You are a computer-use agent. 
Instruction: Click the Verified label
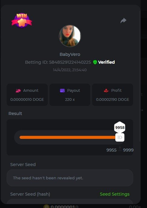pyautogui.click(x=107, y=62)
